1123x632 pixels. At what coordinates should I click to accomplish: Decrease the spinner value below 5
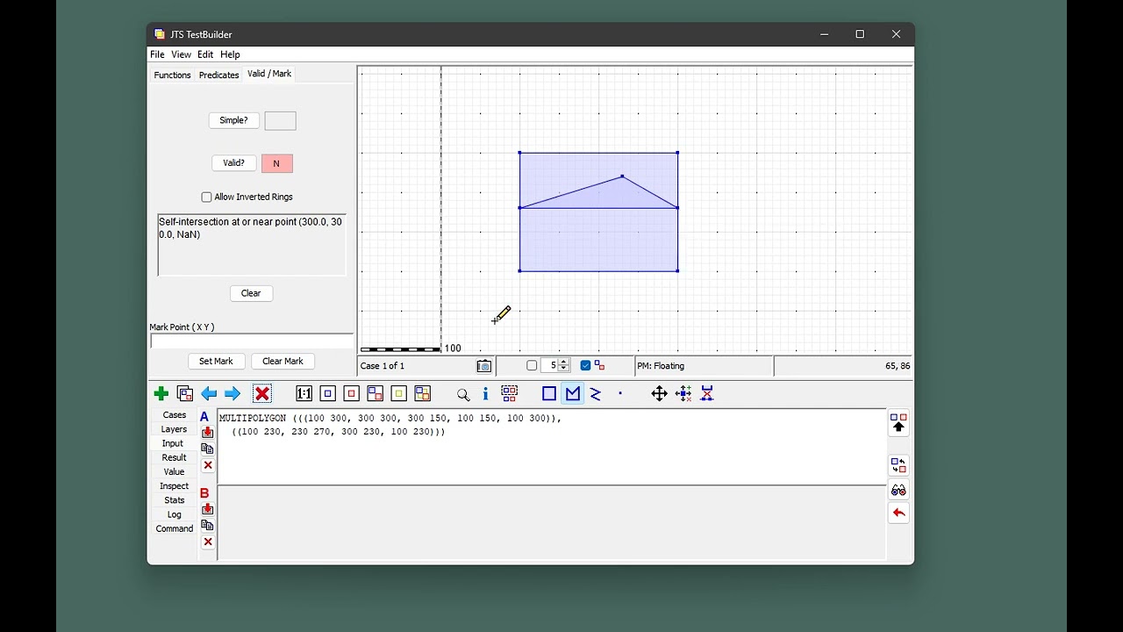(x=564, y=370)
